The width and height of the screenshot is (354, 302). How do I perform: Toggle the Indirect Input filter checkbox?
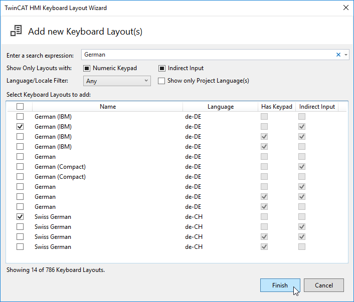tap(162, 68)
